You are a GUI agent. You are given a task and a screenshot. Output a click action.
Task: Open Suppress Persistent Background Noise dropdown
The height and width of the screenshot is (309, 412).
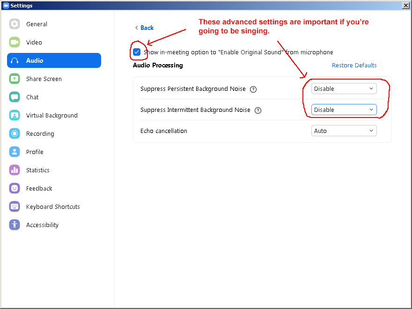[x=344, y=89]
